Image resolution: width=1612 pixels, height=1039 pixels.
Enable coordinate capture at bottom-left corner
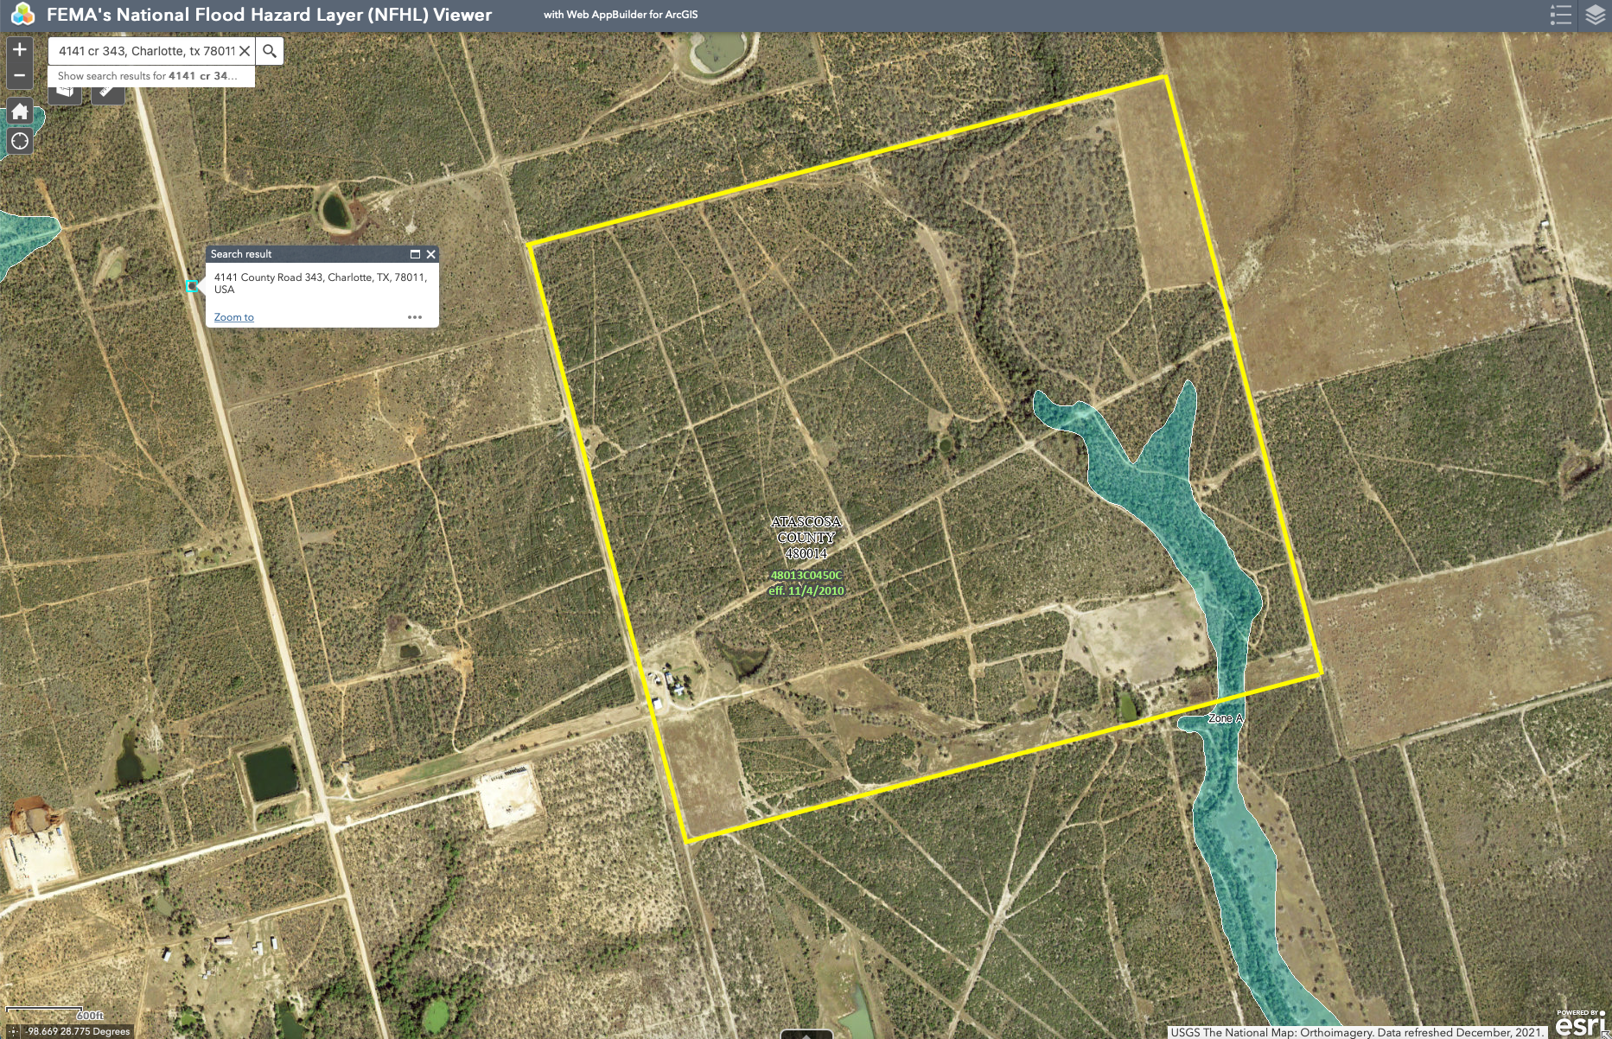pyautogui.click(x=12, y=1031)
